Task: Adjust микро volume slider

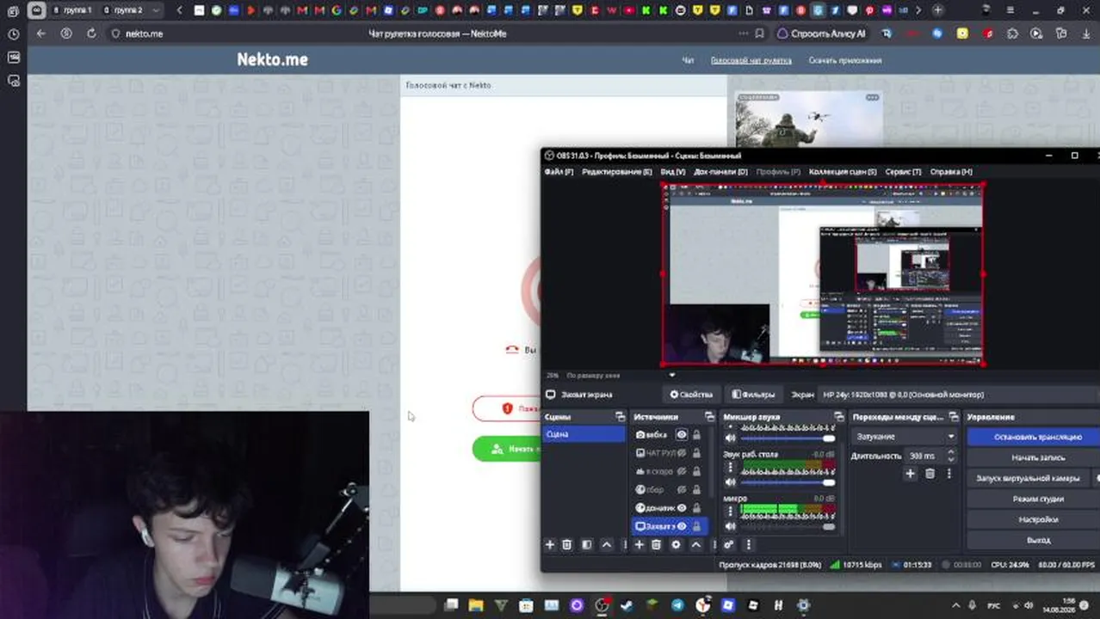Action: pos(788,526)
